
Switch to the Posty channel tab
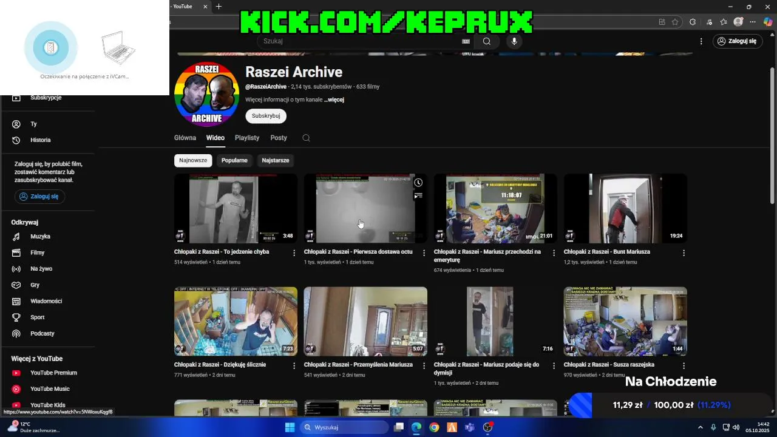(279, 138)
